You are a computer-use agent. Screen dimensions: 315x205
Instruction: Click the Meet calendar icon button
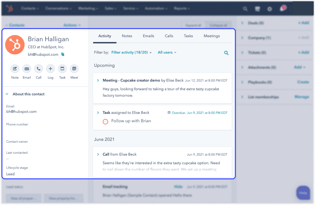74,69
